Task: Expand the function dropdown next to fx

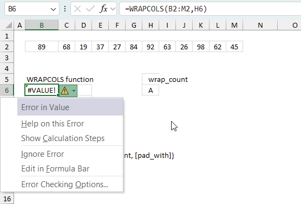Action: tap(113, 9)
